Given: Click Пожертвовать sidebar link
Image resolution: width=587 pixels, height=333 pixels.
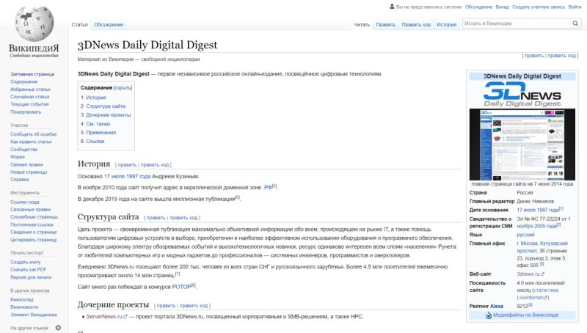Looking at the screenshot, I should pyautogui.click(x=26, y=112).
